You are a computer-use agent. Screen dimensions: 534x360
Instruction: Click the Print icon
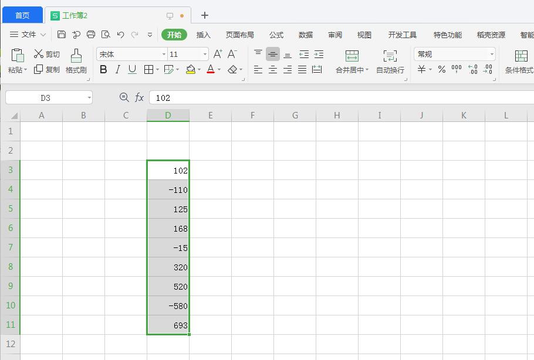tap(91, 35)
